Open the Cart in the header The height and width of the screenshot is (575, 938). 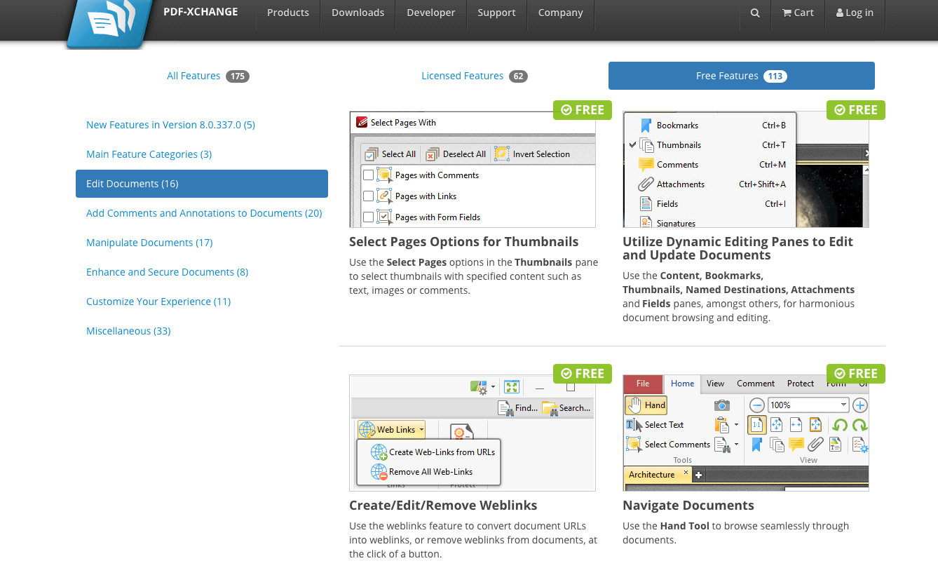[798, 13]
